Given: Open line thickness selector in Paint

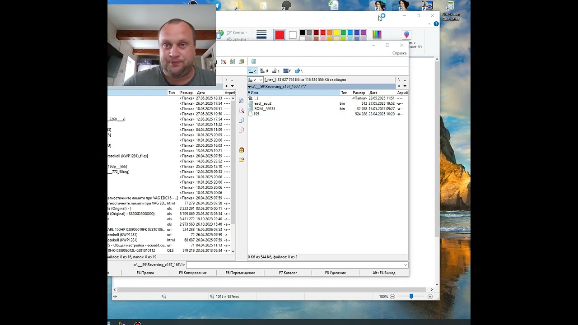Looking at the screenshot, I should pos(261,35).
